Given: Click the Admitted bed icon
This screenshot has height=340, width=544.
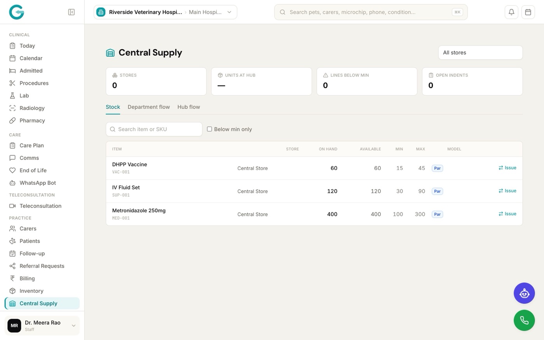Looking at the screenshot, I should tap(12, 71).
